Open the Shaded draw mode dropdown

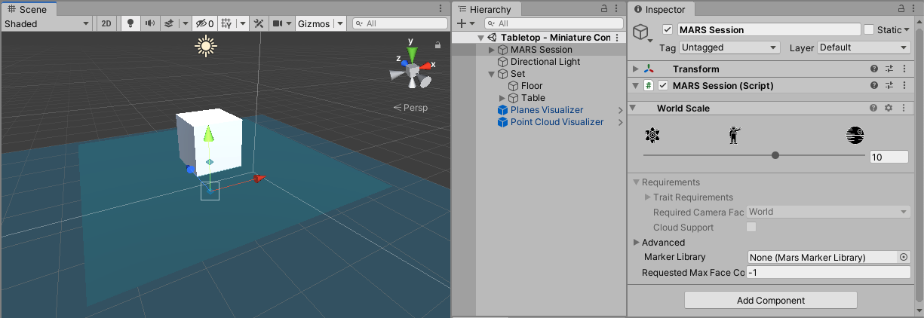(47, 23)
